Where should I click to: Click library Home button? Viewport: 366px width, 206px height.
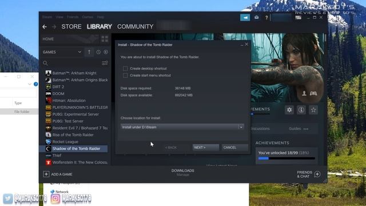[x=48, y=39]
